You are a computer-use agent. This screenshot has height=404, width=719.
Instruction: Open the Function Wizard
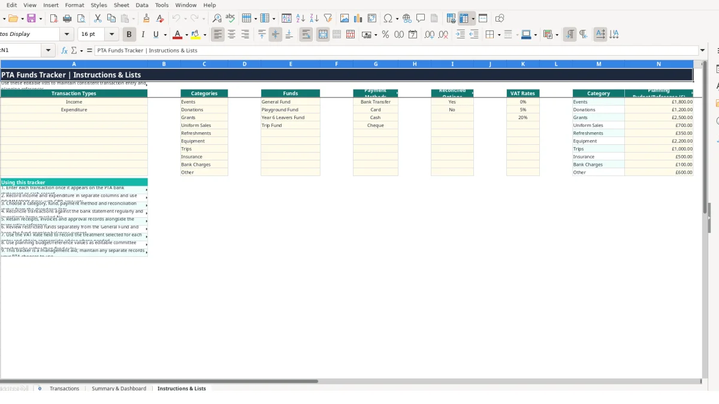65,51
